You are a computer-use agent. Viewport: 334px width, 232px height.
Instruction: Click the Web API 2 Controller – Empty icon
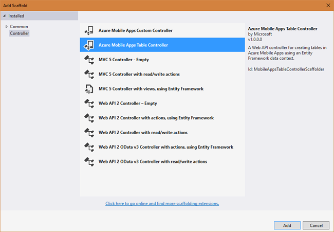point(89,103)
